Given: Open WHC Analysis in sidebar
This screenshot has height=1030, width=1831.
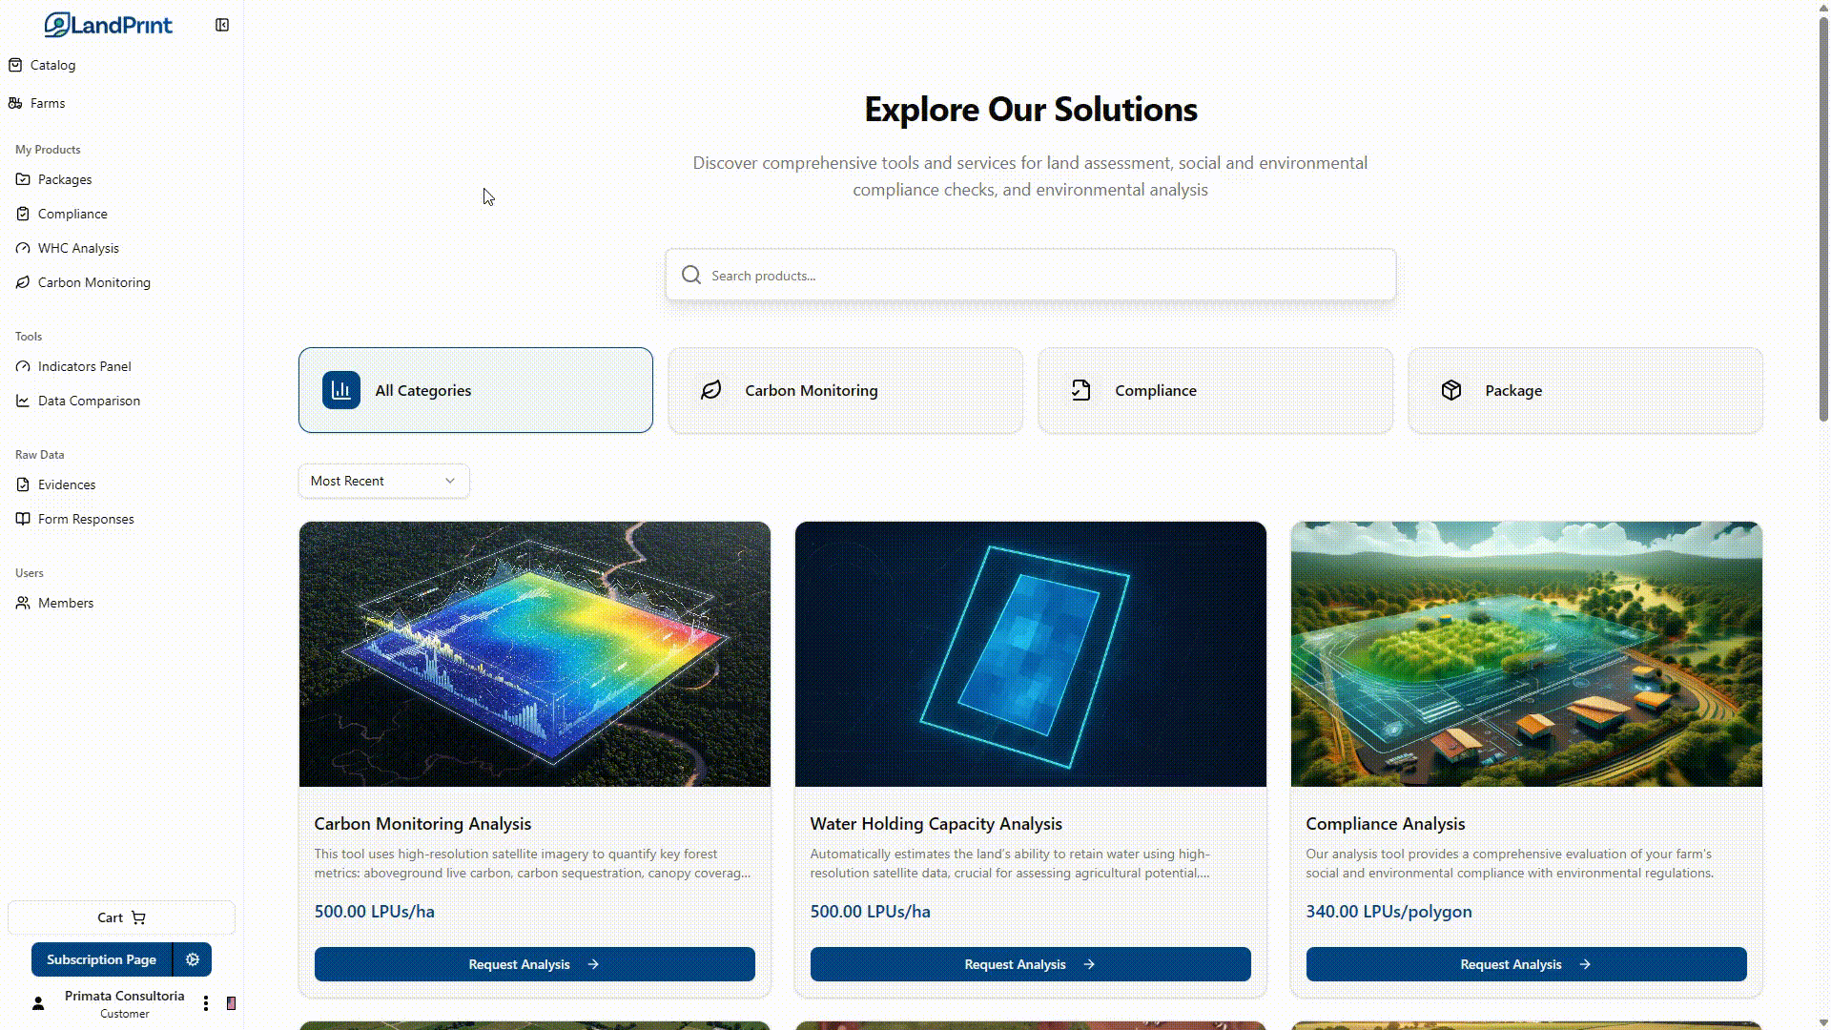Looking at the screenshot, I should tap(78, 248).
